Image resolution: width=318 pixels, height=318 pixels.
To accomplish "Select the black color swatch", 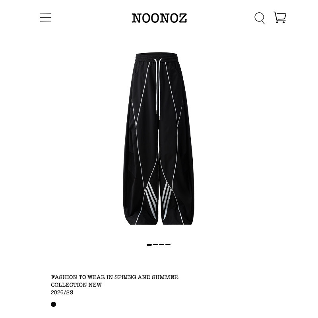I will 53,304.
